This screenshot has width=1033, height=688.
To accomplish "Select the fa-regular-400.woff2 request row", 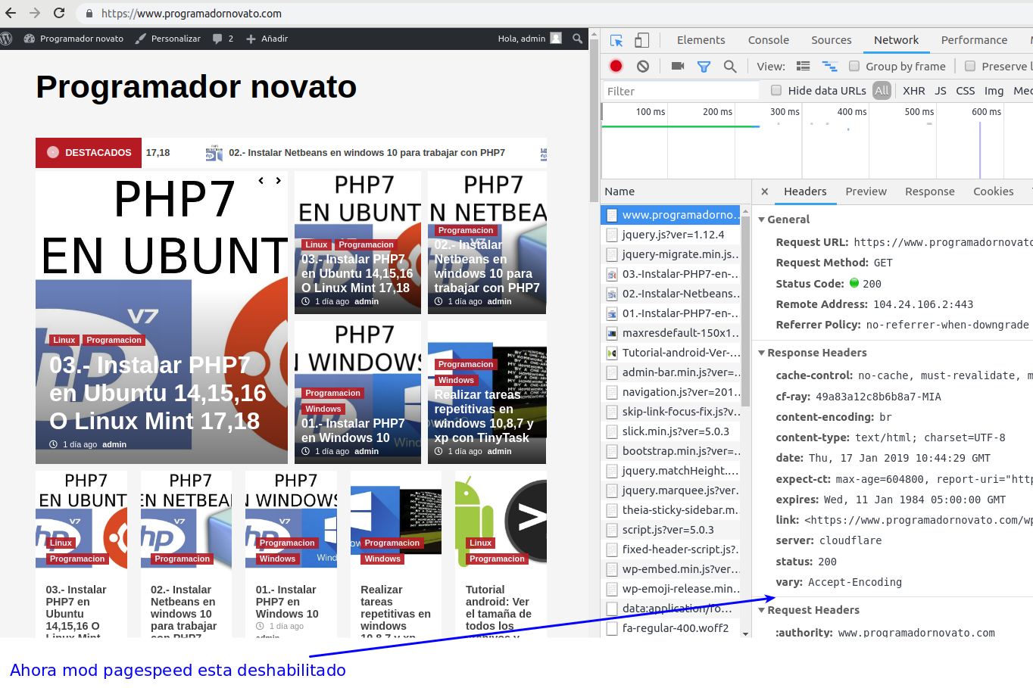I will (671, 628).
